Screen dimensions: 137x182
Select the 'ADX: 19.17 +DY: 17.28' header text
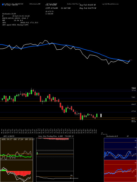[x=12, y=139]
